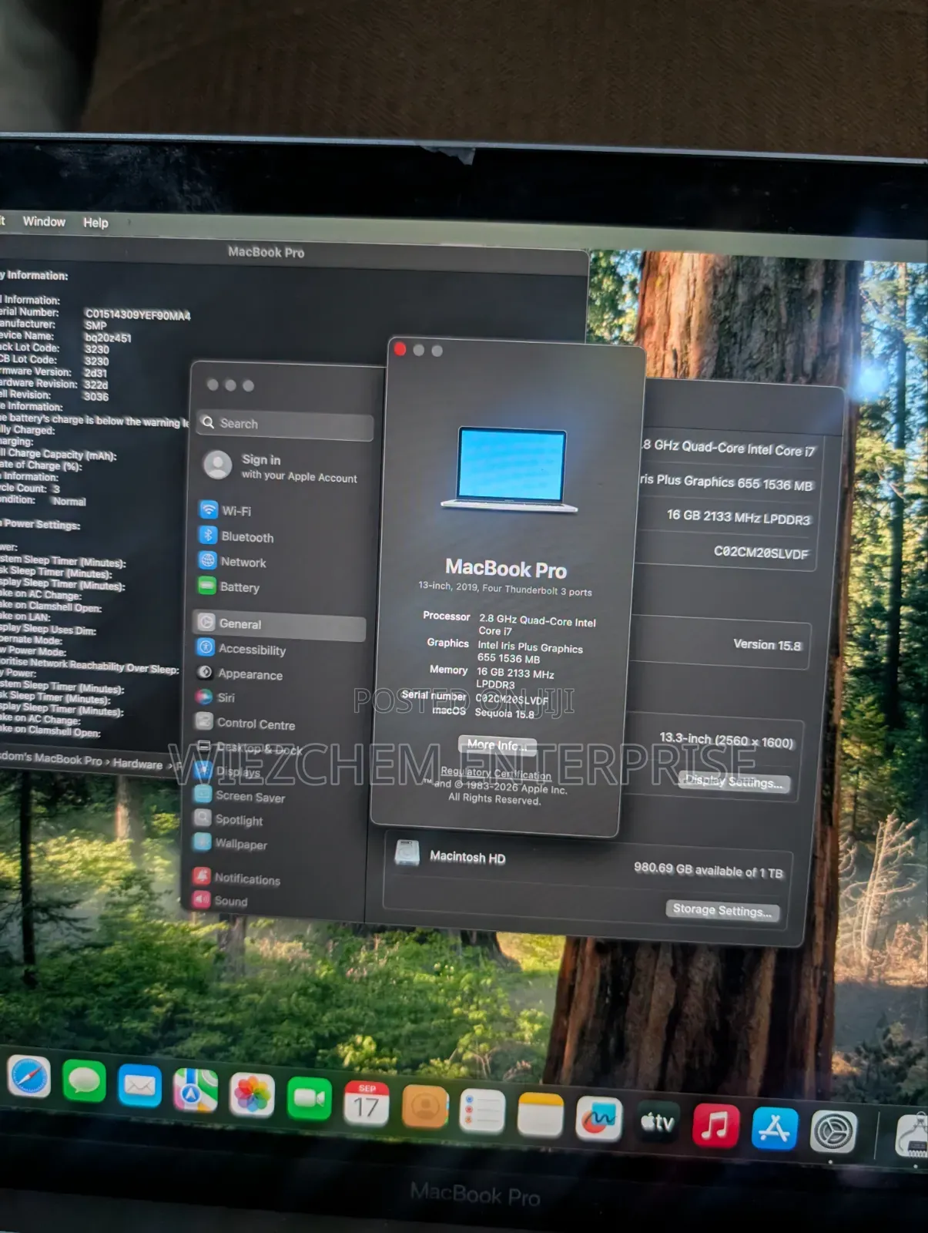
Task: Open Notes from the Dock
Action: click(540, 1115)
